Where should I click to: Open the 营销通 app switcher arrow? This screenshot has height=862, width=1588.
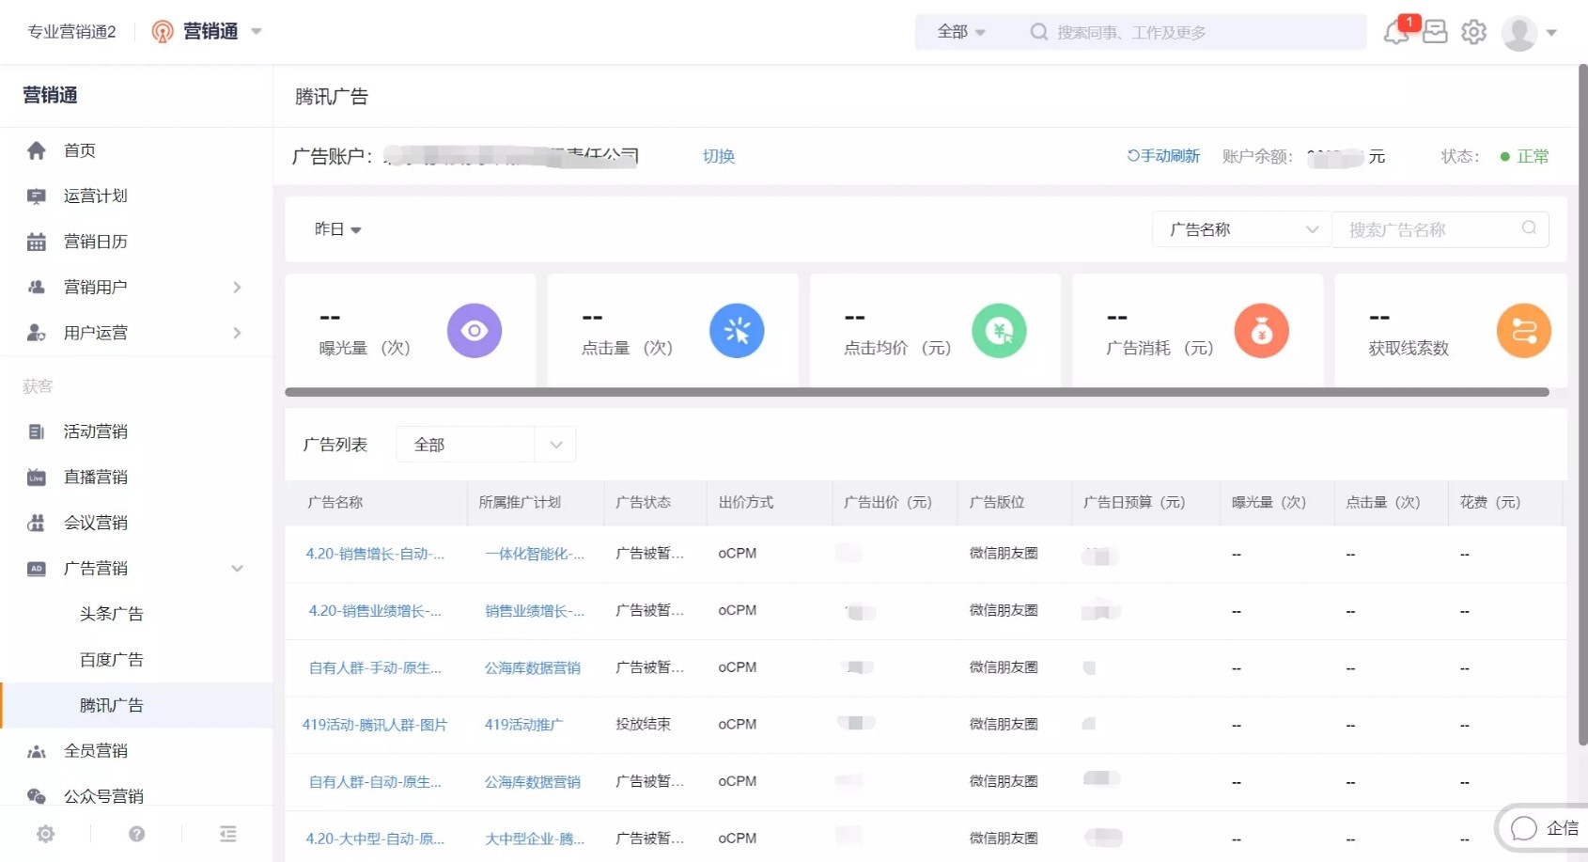(256, 32)
